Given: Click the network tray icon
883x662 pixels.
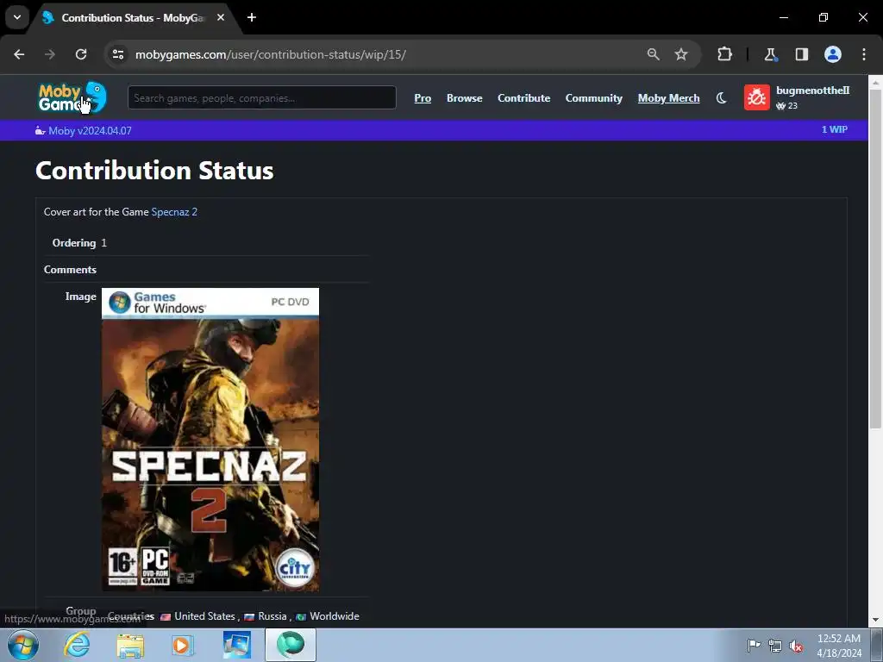Looking at the screenshot, I should (x=775, y=646).
